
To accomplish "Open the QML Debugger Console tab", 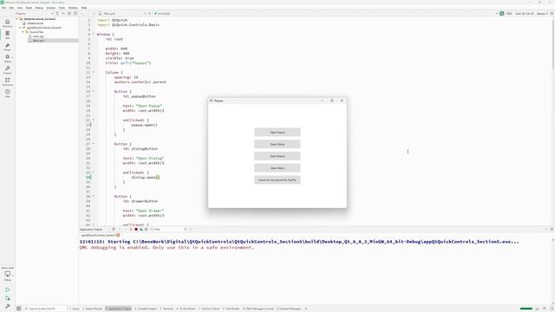I will [258, 309].
